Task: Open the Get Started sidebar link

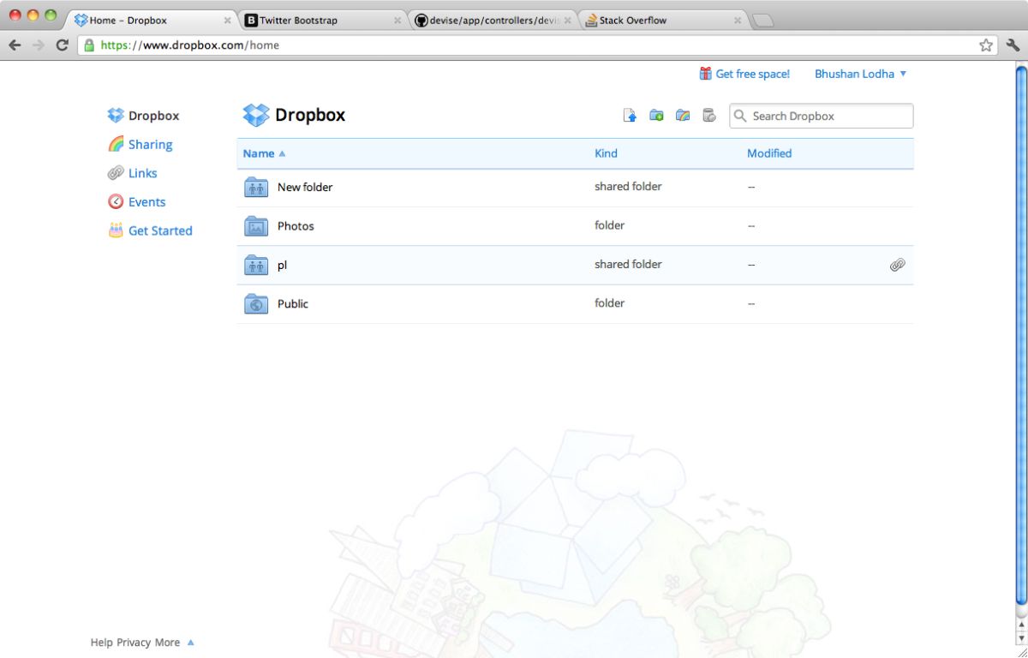Action: pos(160,230)
